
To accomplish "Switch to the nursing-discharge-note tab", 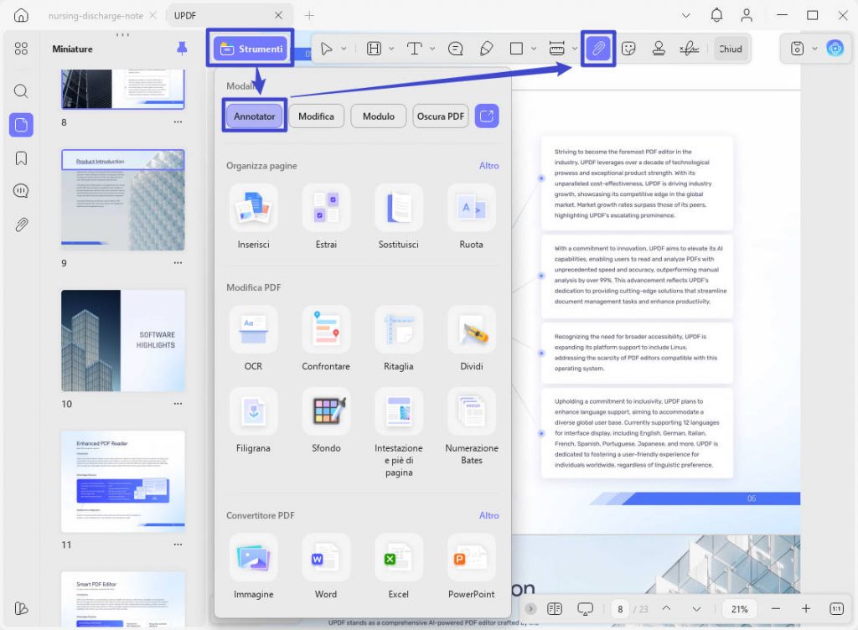I will pos(96,15).
